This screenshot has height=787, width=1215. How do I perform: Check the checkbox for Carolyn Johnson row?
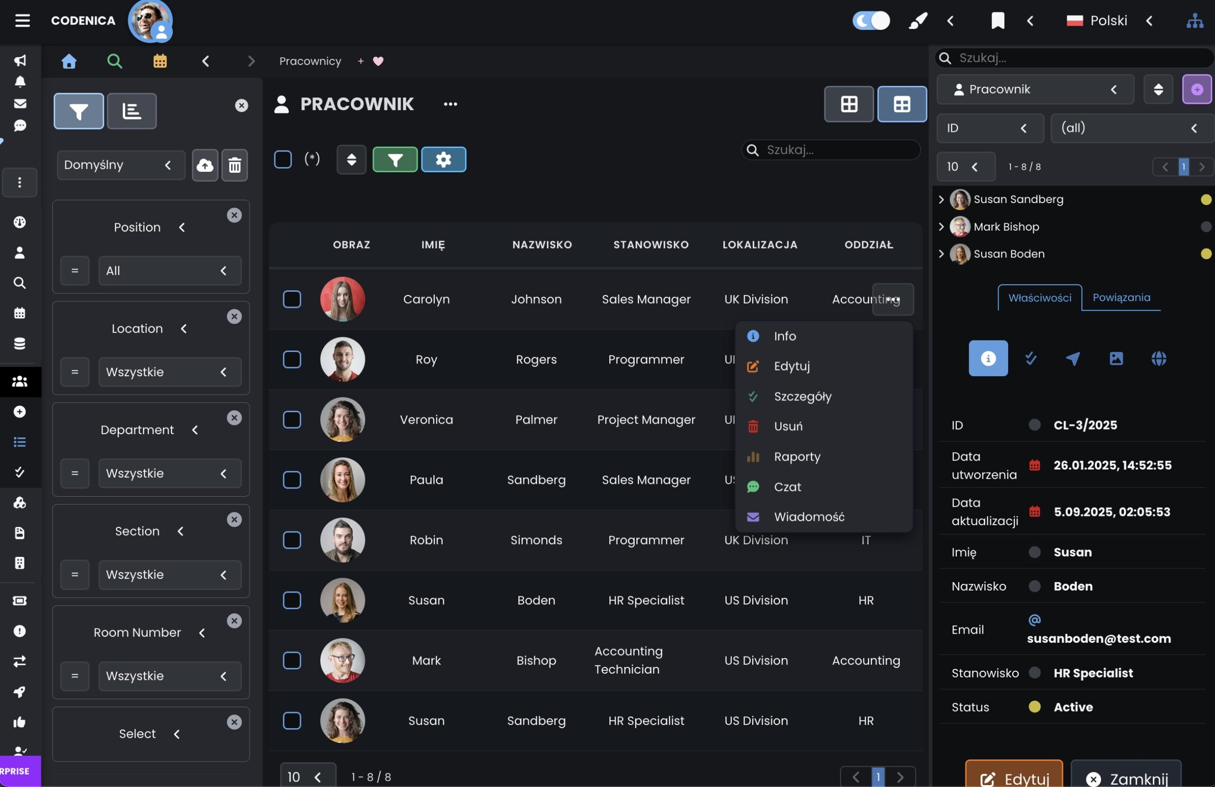[291, 300]
